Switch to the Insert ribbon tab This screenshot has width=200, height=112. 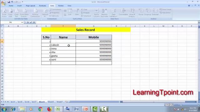19,6
